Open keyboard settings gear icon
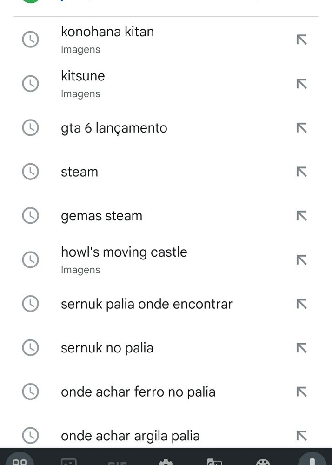The height and width of the screenshot is (465, 332). [x=166, y=461]
